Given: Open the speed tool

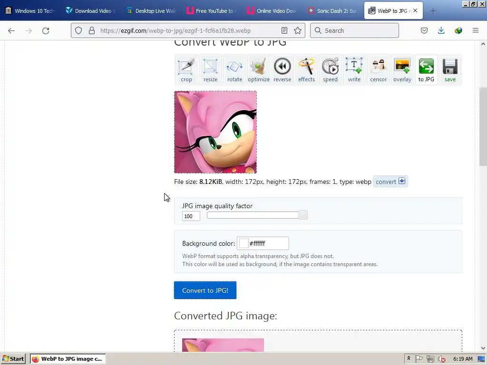Looking at the screenshot, I should 330,70.
